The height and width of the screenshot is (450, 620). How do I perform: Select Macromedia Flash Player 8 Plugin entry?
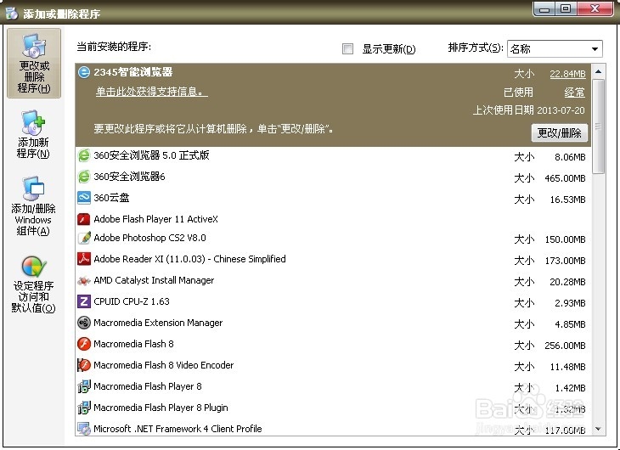pyautogui.click(x=333, y=408)
